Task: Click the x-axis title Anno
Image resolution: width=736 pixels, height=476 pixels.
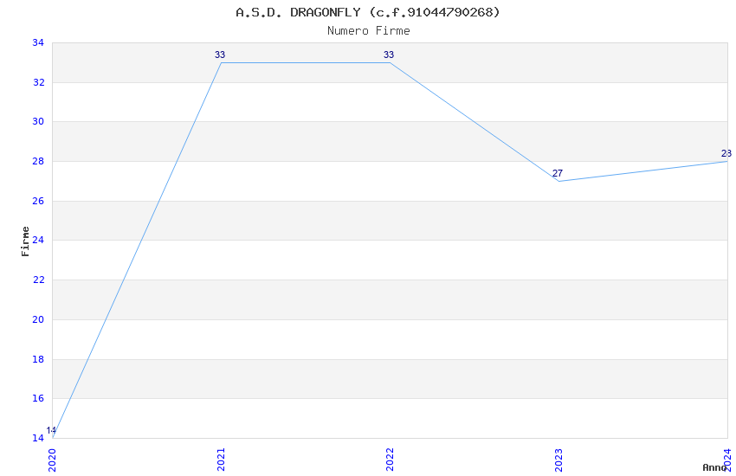Action: pos(714,467)
